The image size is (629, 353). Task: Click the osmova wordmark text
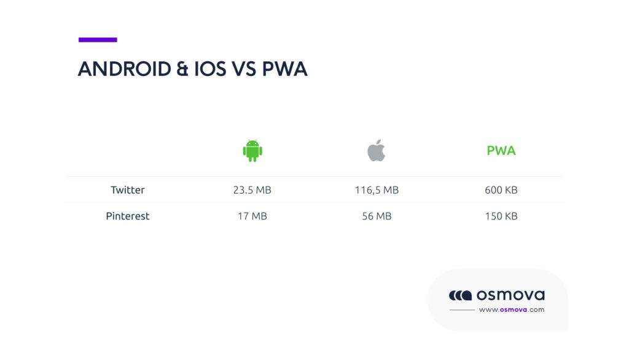pyautogui.click(x=510, y=295)
